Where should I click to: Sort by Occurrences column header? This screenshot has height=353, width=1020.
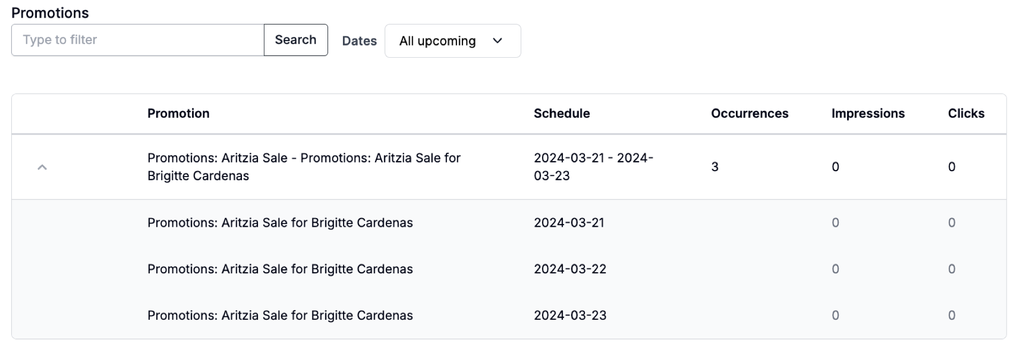pyautogui.click(x=749, y=113)
